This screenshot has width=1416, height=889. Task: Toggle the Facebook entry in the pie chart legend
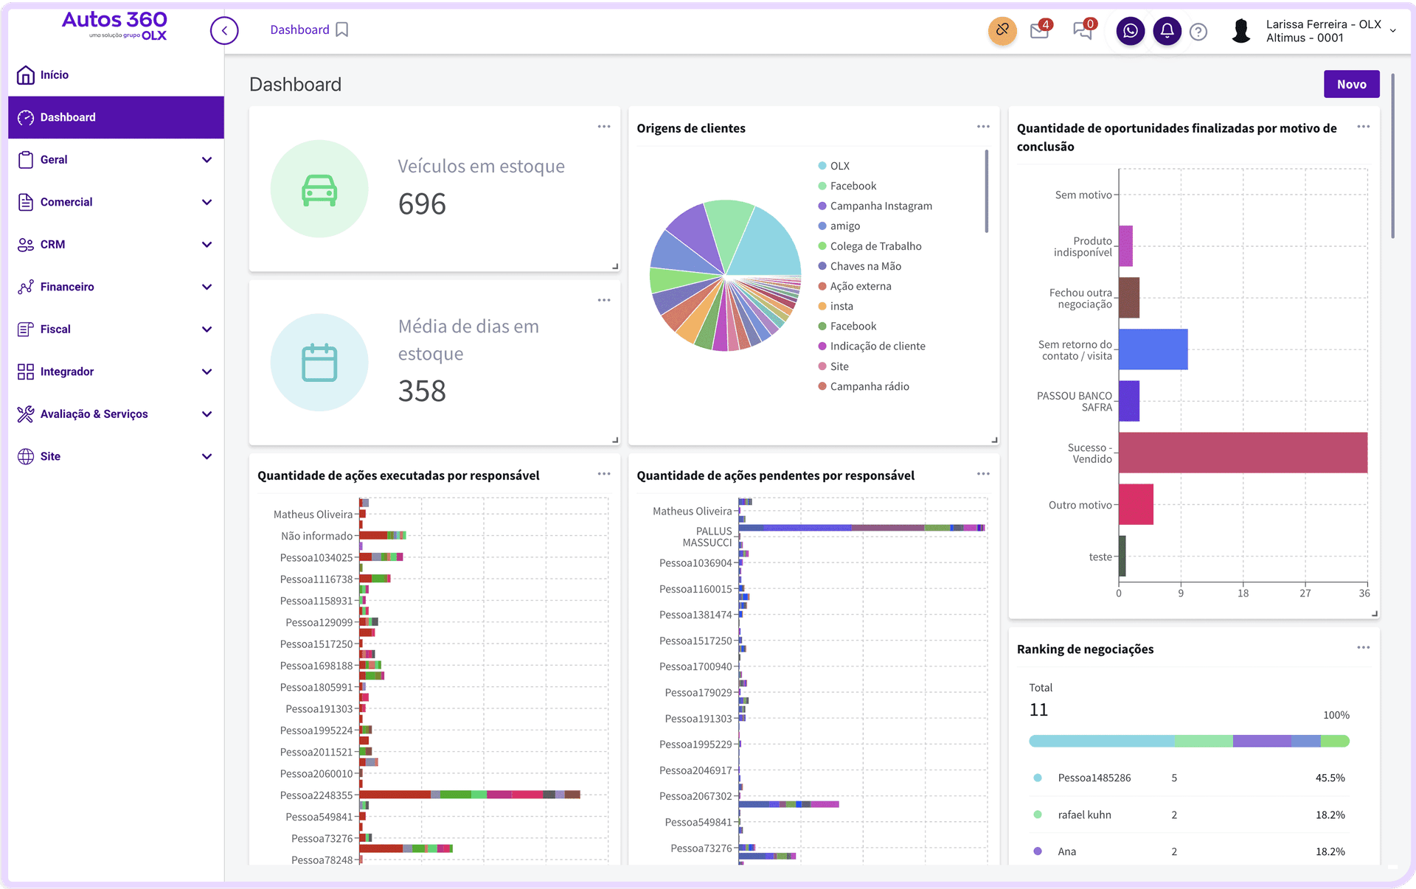[853, 186]
